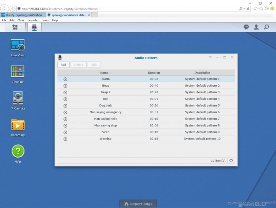
Task: Click the Add button
Action: (x=63, y=65)
